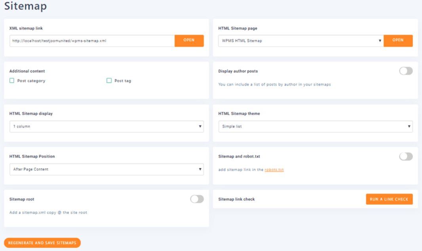Check the Post tag checkbox
422x251 pixels.
(109, 81)
